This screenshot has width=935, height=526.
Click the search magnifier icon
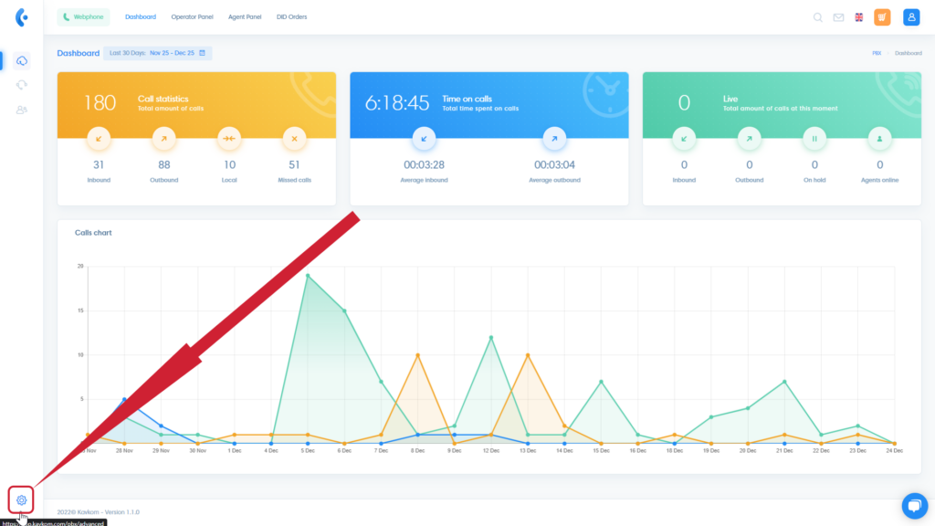[817, 17]
